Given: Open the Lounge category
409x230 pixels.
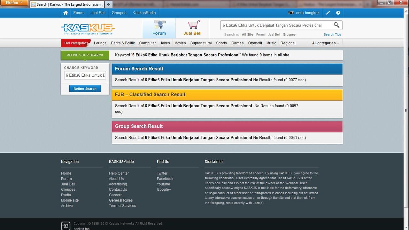Looking at the screenshot, I should tap(100, 43).
